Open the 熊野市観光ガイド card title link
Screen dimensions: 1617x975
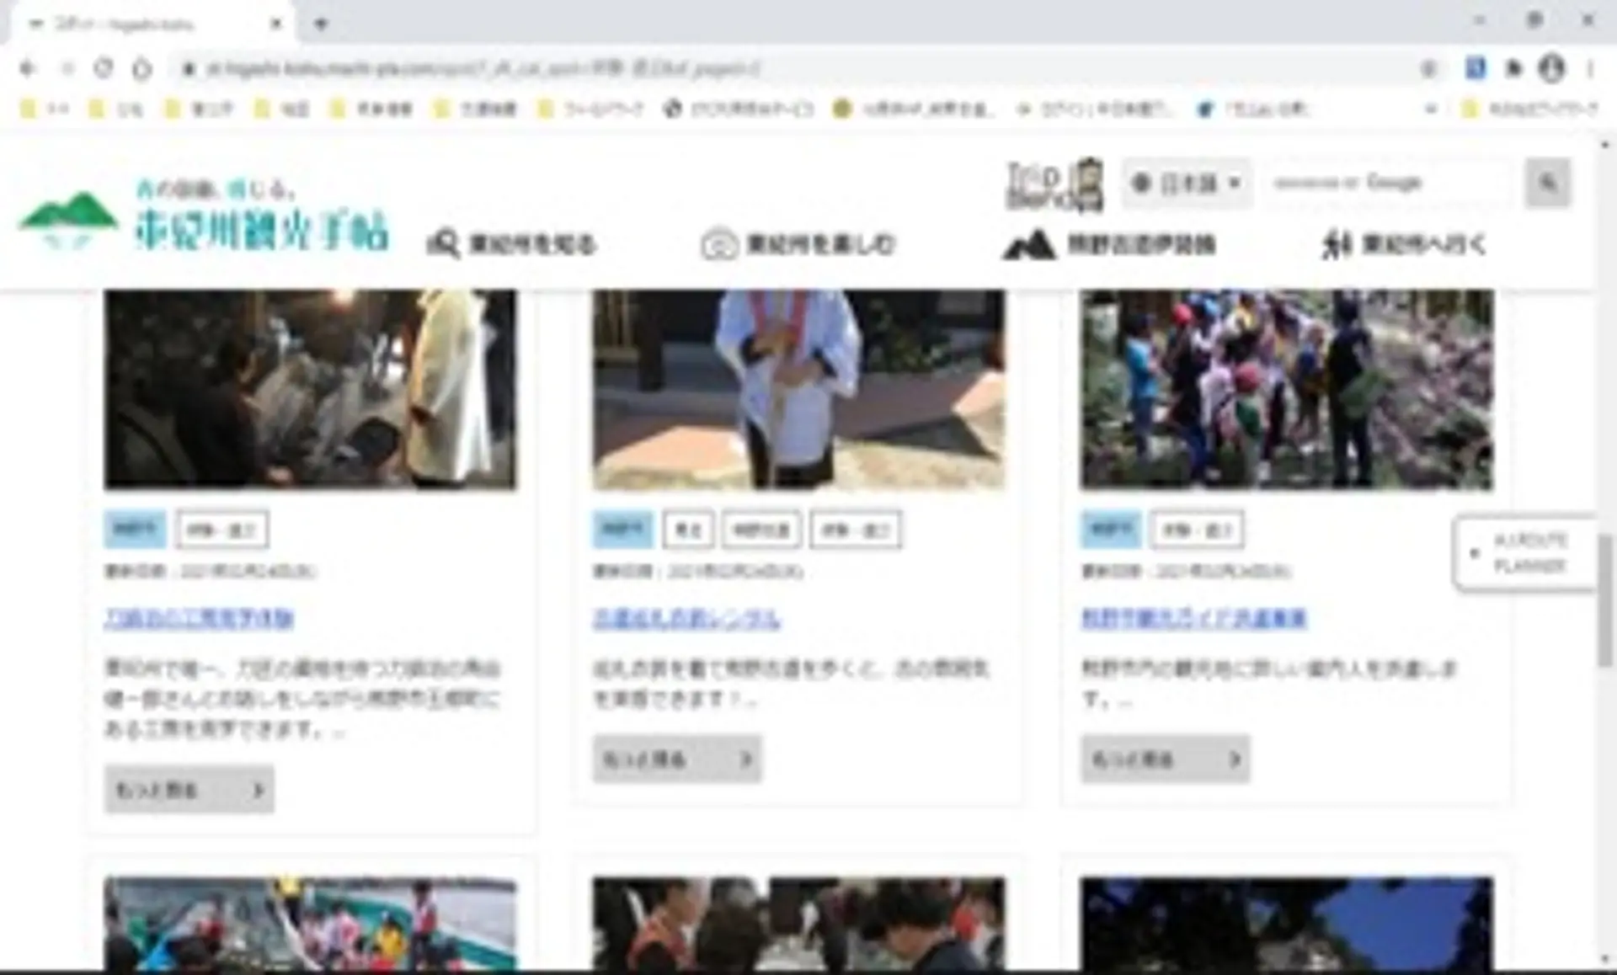pos(1193,618)
